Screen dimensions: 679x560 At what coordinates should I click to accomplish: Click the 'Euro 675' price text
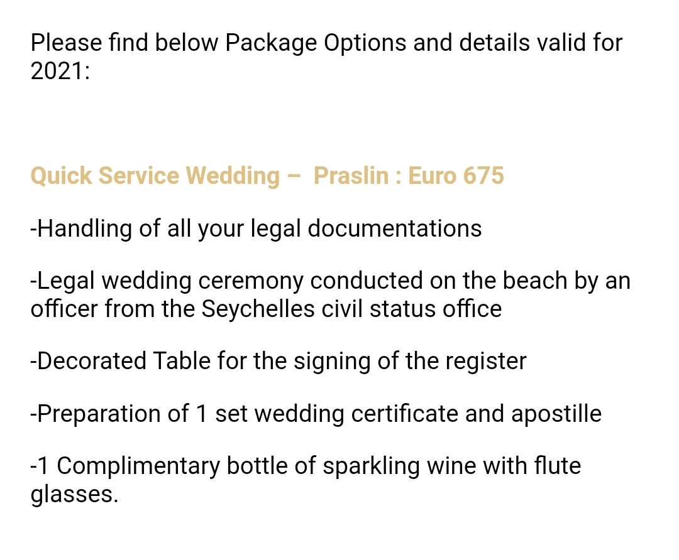(456, 176)
